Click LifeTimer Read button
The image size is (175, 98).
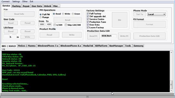tap(11, 31)
